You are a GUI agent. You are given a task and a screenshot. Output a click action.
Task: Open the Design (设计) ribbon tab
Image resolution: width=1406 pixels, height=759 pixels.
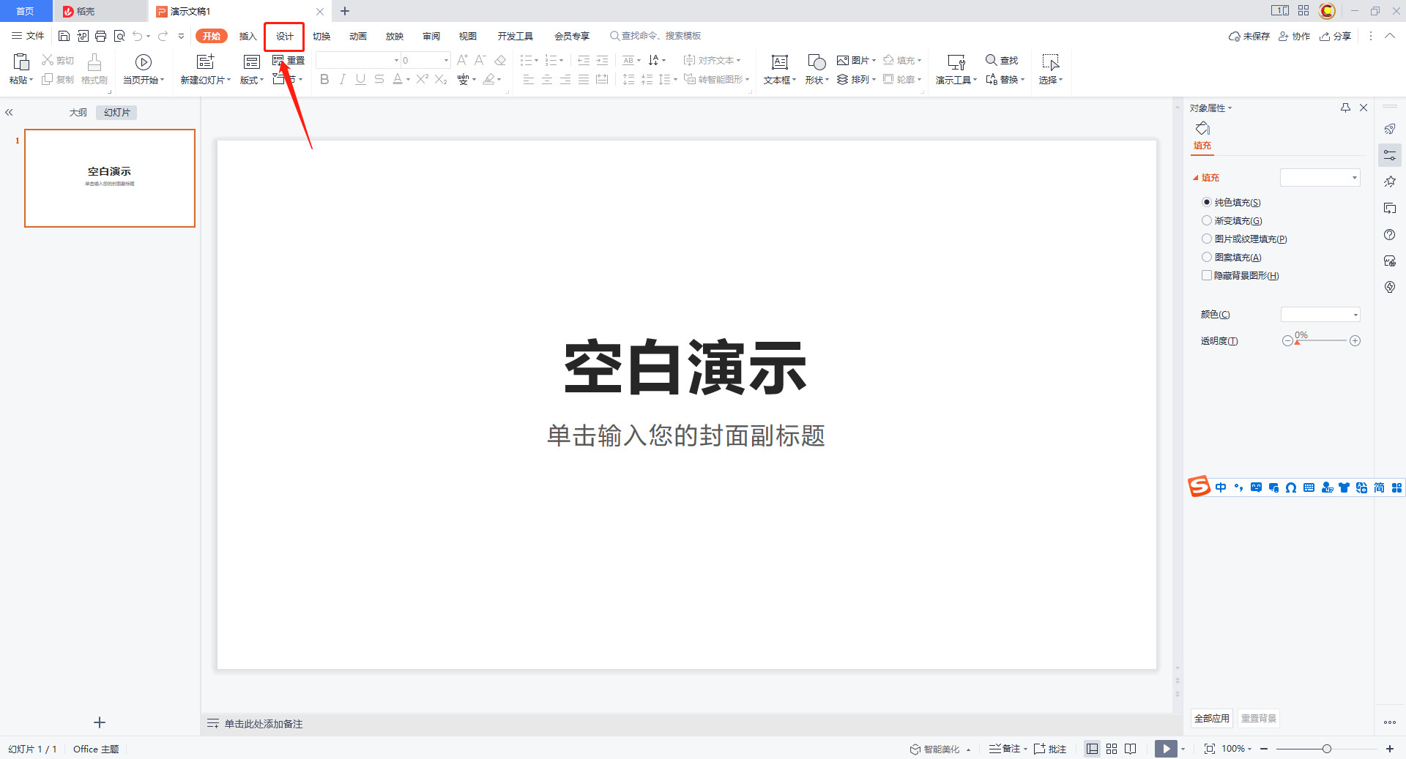[284, 36]
